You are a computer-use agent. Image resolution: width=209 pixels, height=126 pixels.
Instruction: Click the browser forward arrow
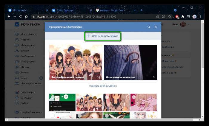pos(15,17)
